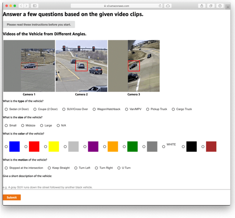Pick the dark gray color swatch
Image resolution: width=235 pixels, height=218 pixels.
click(152, 146)
